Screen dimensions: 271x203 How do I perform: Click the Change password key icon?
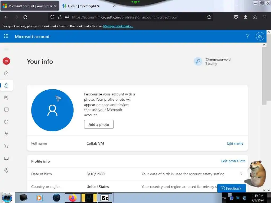click(x=198, y=61)
